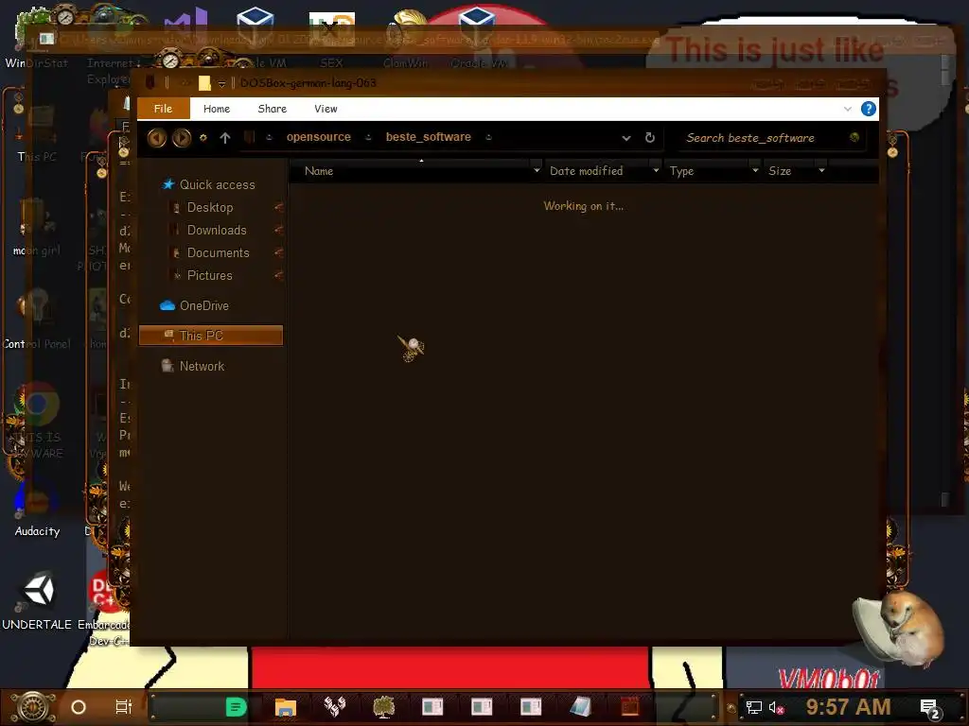The image size is (969, 726).
Task: Open Type column filter dropdown
Action: pyautogui.click(x=754, y=170)
